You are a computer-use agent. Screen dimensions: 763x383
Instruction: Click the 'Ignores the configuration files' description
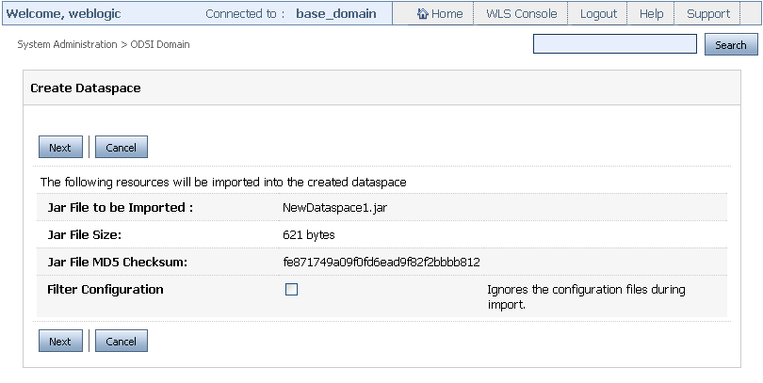click(x=586, y=297)
